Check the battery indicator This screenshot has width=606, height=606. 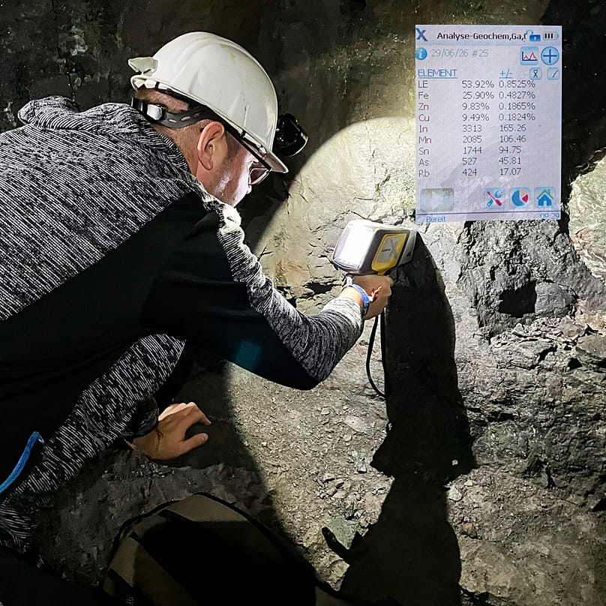550,36
